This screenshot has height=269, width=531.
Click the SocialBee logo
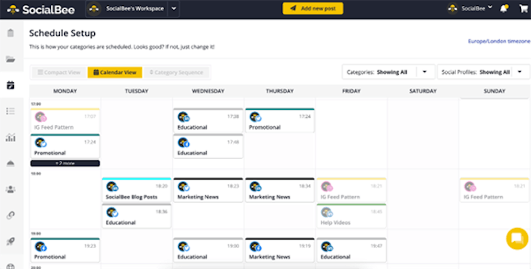point(41,9)
